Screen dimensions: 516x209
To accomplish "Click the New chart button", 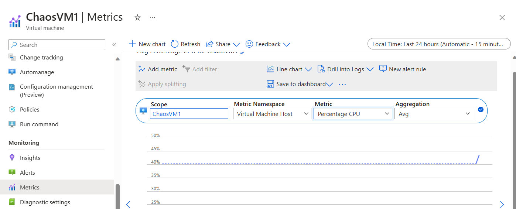I will coord(147,44).
